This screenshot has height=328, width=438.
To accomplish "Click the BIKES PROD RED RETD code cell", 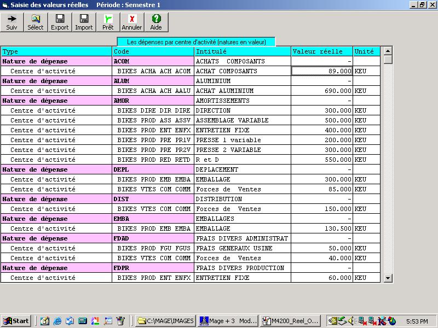I will coord(153,160).
